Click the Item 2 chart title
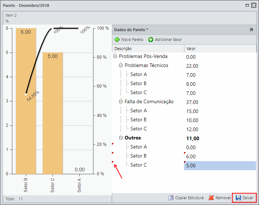The image size is (259, 205). coord(11,15)
